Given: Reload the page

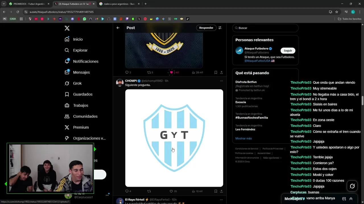Looking at the screenshot, I should 18,12.
